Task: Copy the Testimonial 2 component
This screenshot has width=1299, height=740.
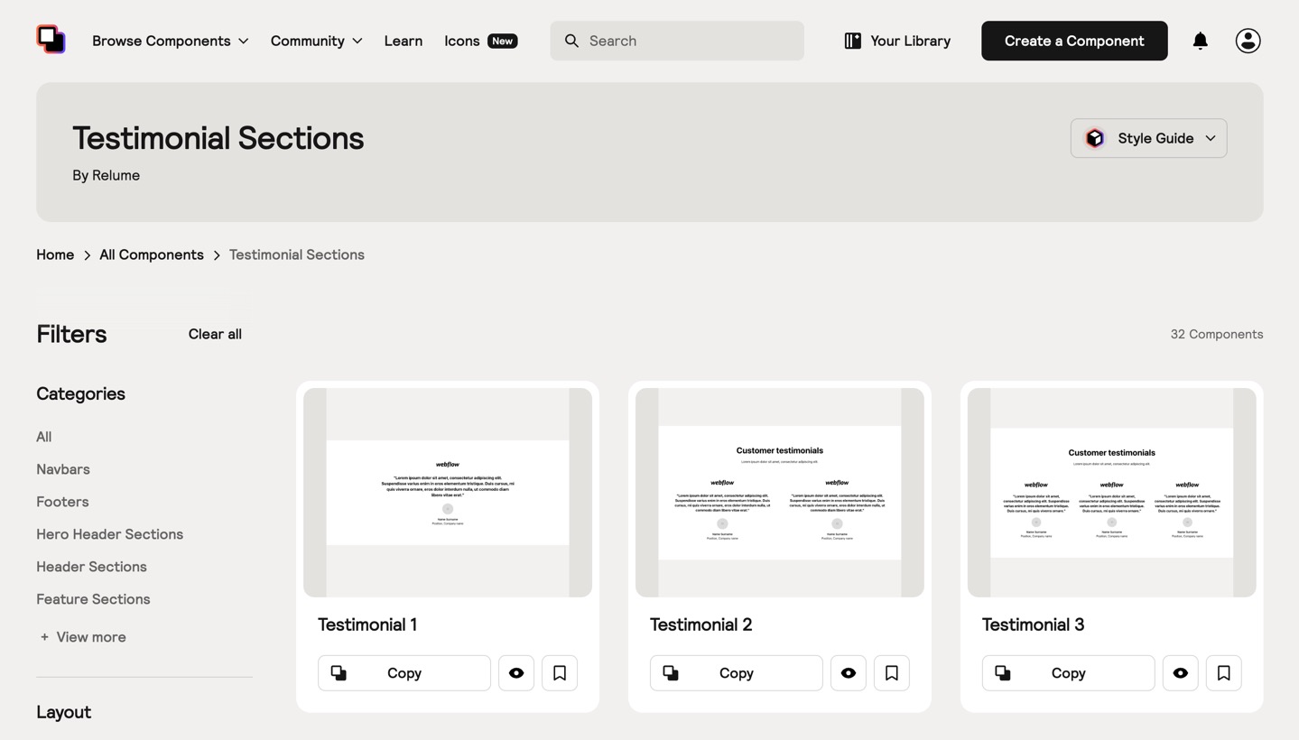Action: [x=737, y=673]
